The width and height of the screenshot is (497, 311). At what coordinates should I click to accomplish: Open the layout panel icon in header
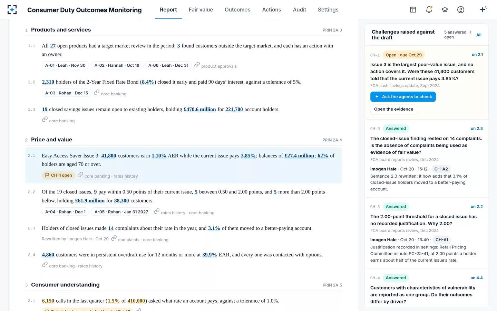[x=413, y=10]
